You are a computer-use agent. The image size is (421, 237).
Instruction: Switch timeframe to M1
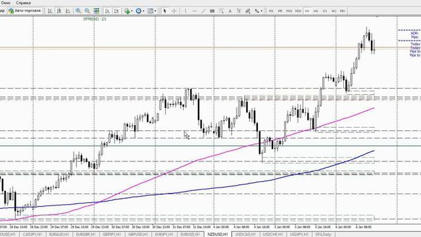click(x=271, y=11)
